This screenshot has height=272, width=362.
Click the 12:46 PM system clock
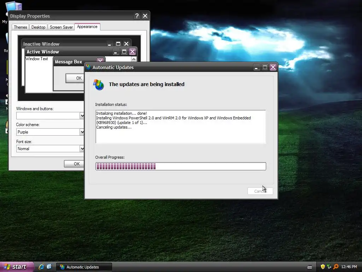click(x=349, y=267)
